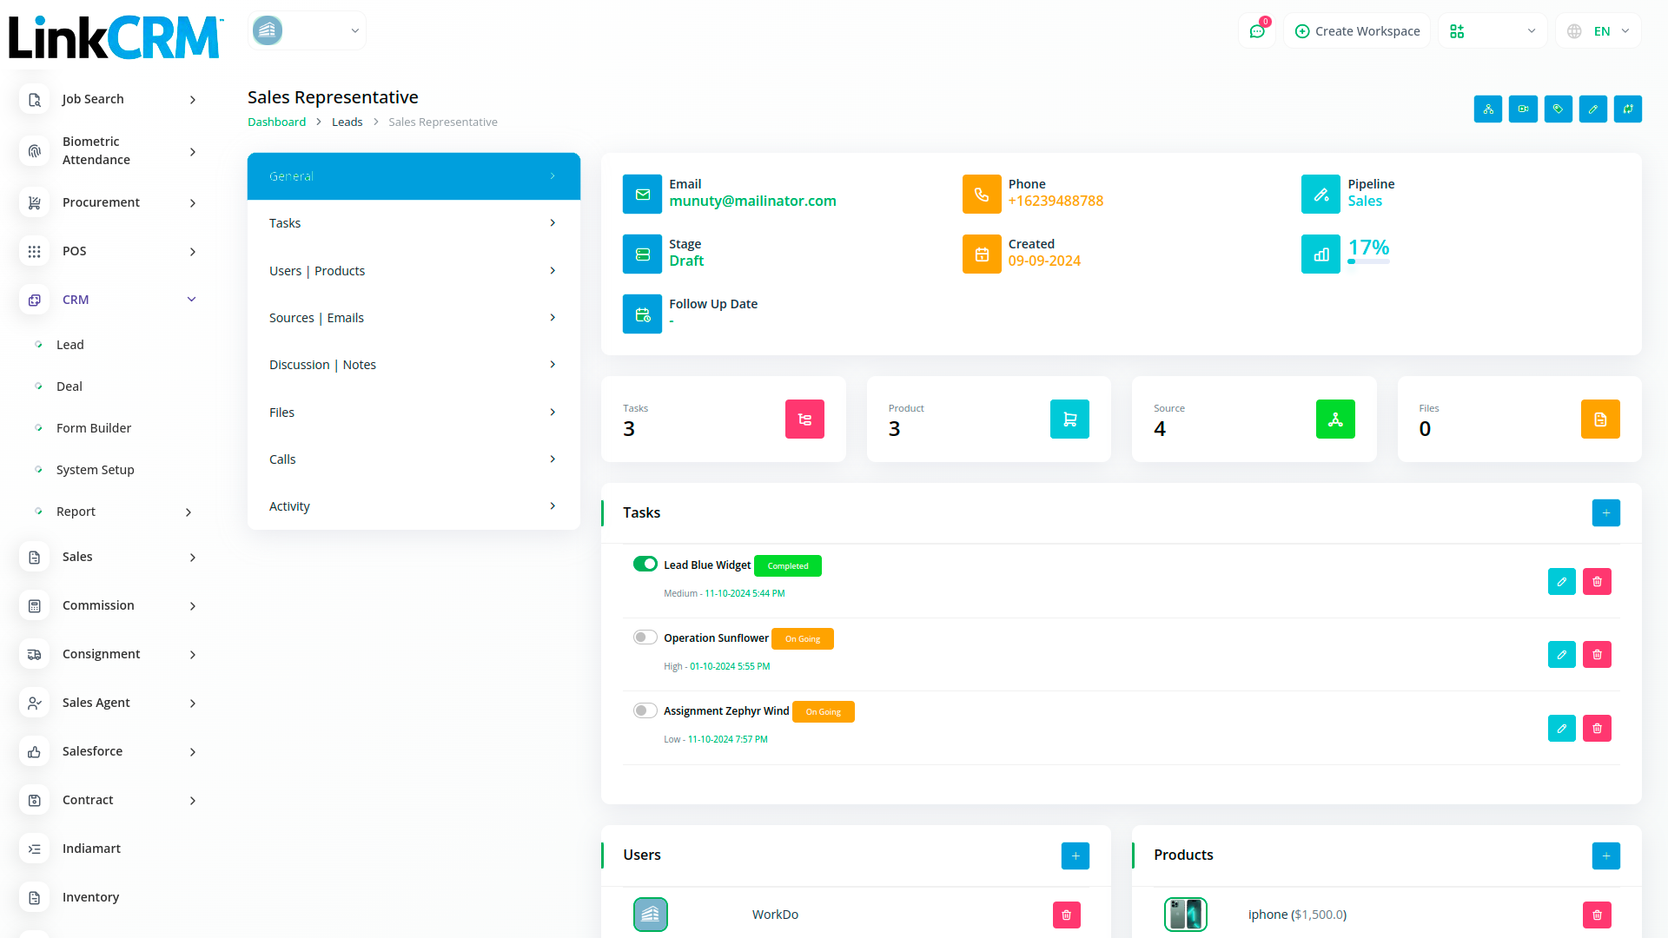1668x938 pixels.
Task: Click the edit lead pencil icon in header
Action: pyautogui.click(x=1592, y=109)
